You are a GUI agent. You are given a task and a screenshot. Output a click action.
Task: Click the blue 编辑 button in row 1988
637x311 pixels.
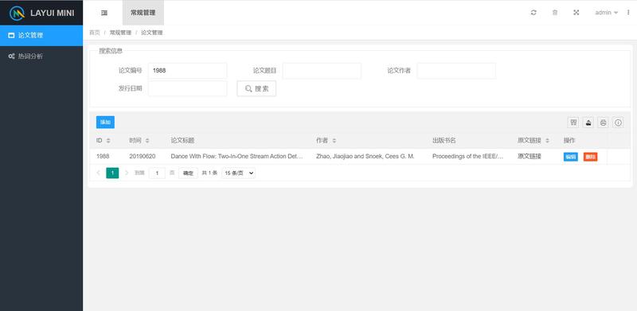571,157
